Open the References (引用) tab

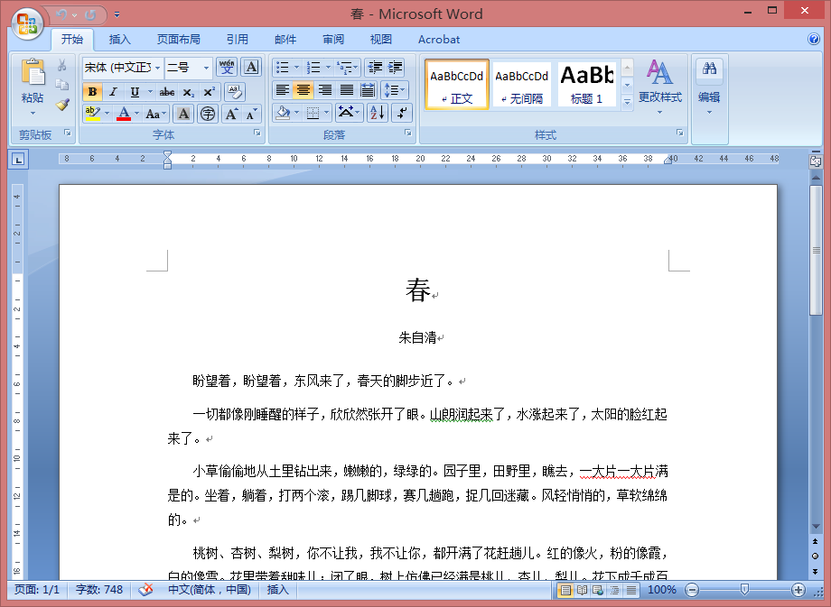click(237, 39)
